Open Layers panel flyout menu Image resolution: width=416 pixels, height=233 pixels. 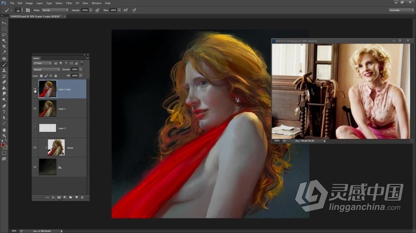[x=87, y=58]
